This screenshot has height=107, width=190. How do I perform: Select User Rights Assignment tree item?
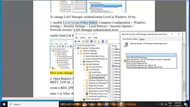(x=99, y=75)
